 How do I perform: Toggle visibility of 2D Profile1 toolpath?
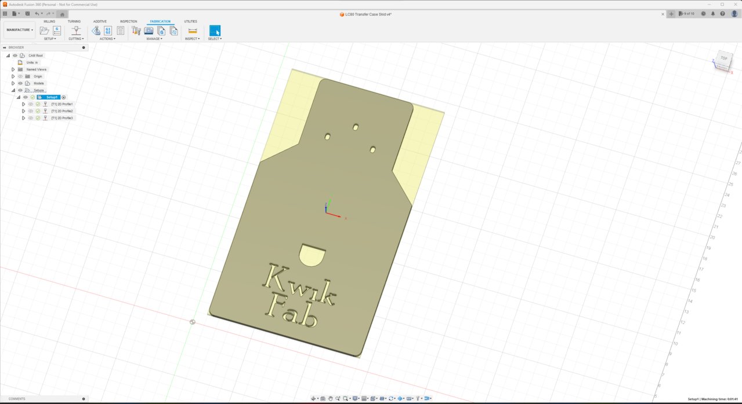pos(31,104)
